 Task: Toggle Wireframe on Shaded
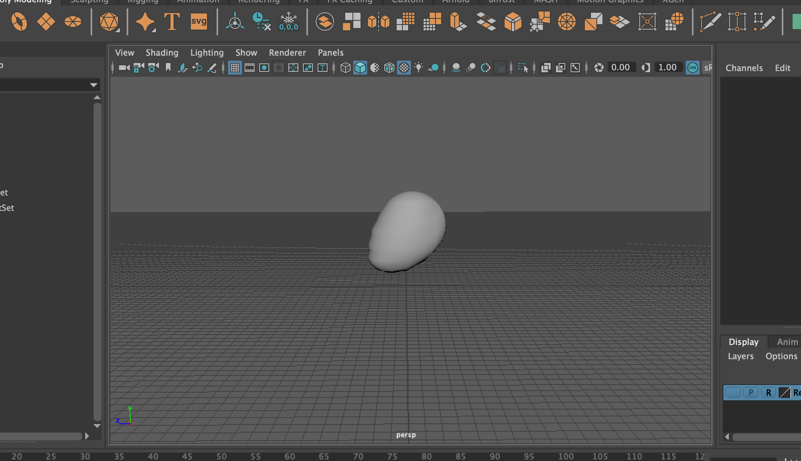(x=389, y=68)
